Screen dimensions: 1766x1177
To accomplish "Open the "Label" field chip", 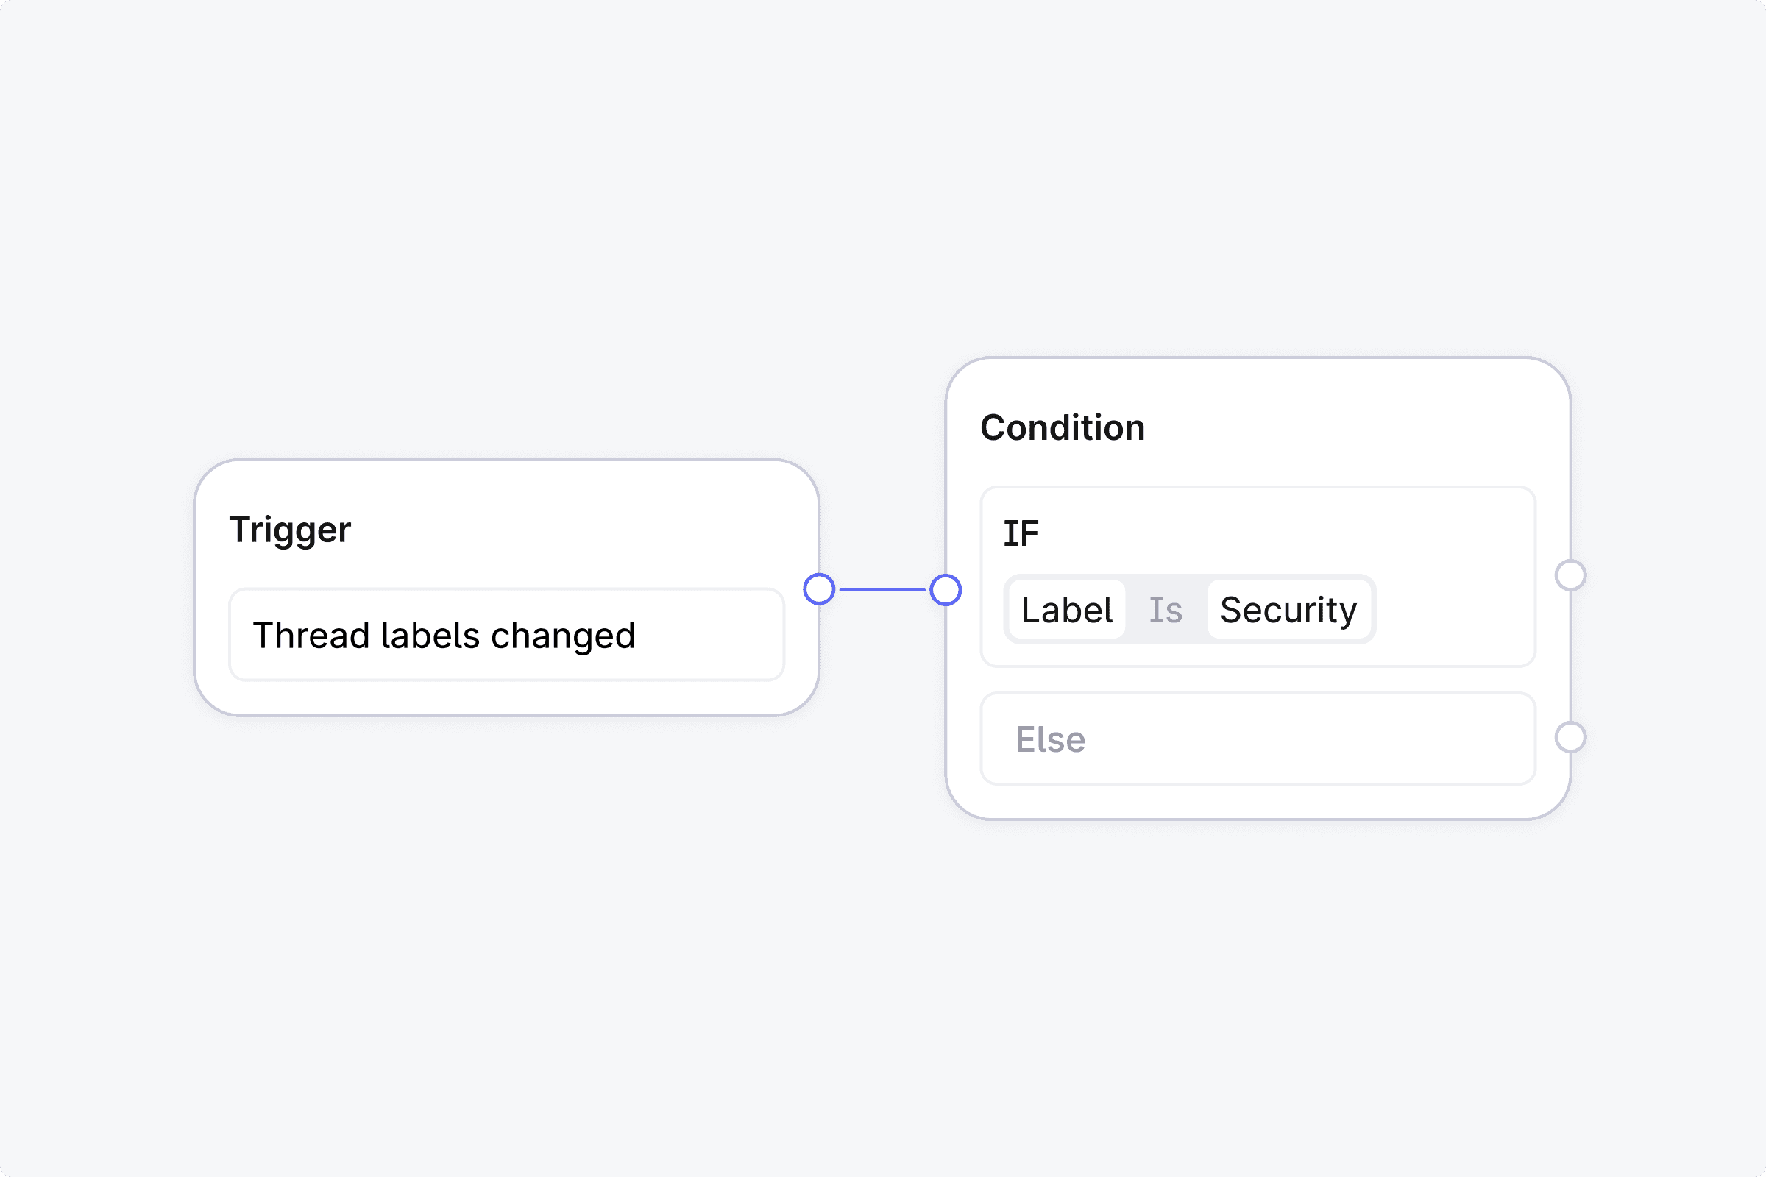I will tap(1066, 610).
